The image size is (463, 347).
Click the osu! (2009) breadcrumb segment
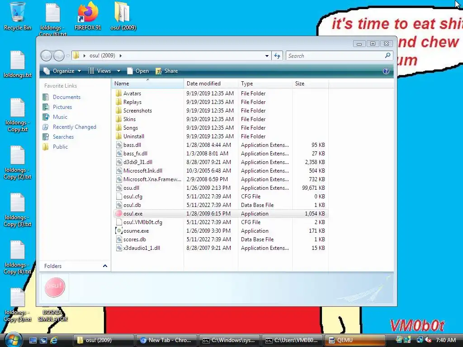pos(102,56)
